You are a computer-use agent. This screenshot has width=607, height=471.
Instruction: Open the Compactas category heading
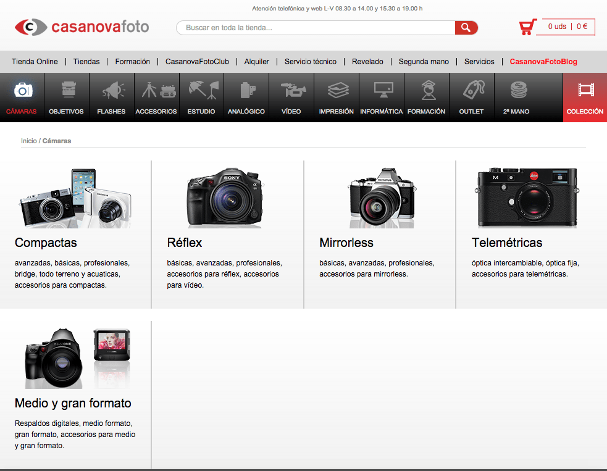click(x=46, y=243)
